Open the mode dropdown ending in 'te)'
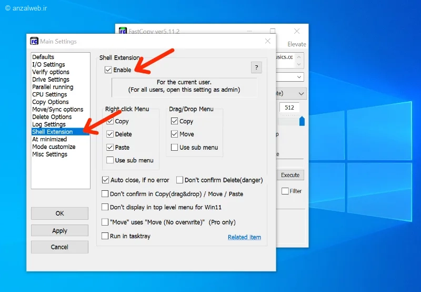This screenshot has height=292, width=421. 301,94
